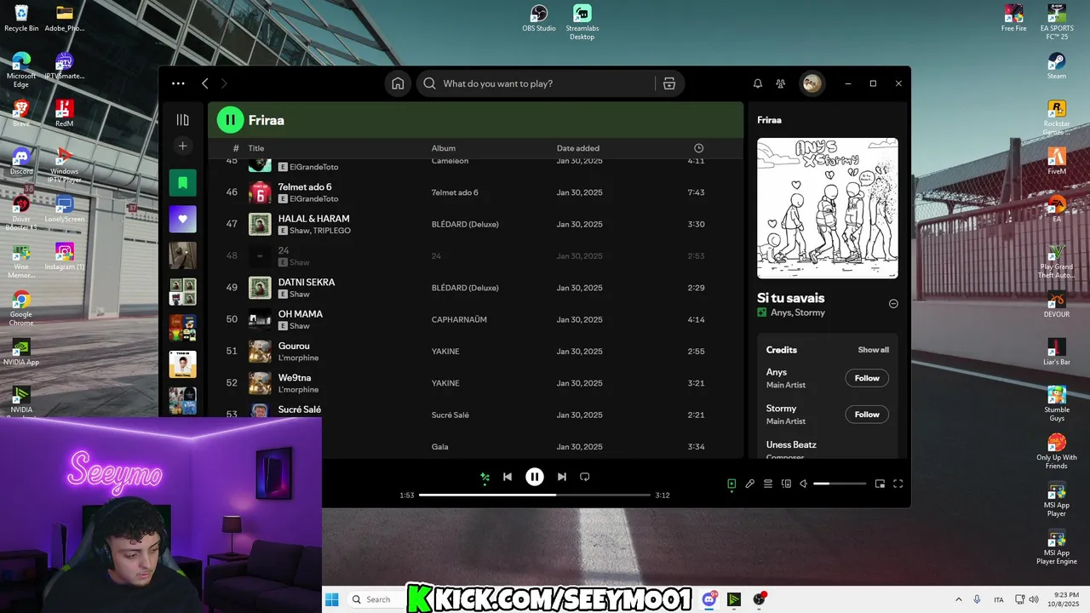Go back with the left arrow
Image resolution: width=1090 pixels, height=613 pixels.
pyautogui.click(x=205, y=83)
